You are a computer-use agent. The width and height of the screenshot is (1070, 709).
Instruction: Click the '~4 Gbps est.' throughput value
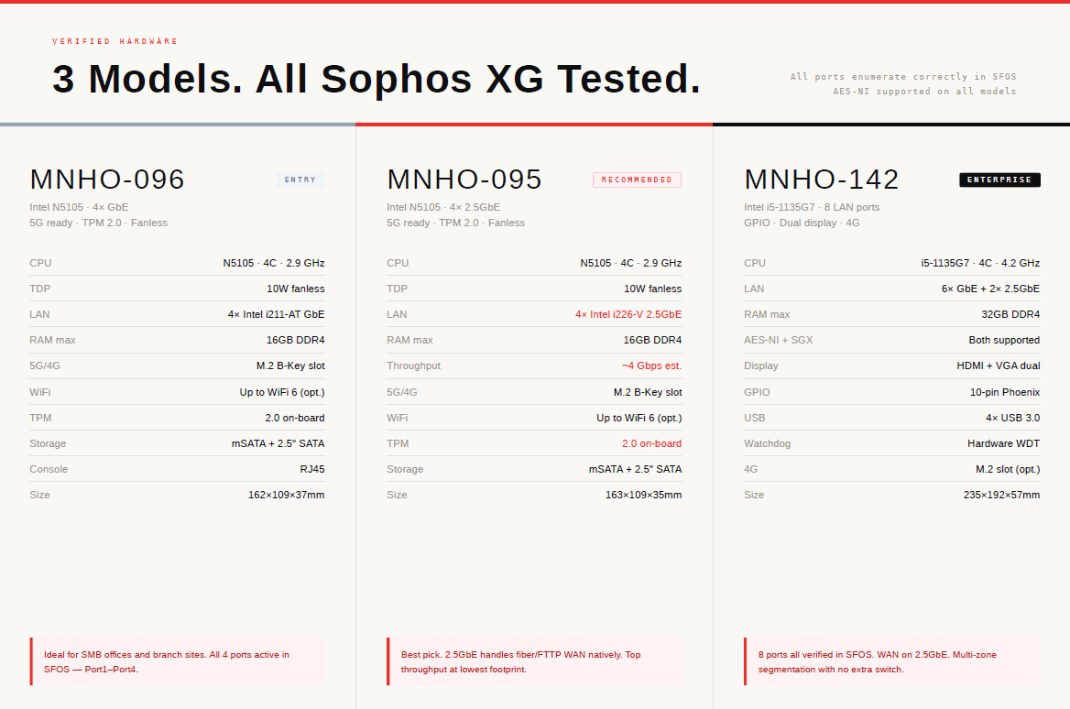click(x=651, y=365)
